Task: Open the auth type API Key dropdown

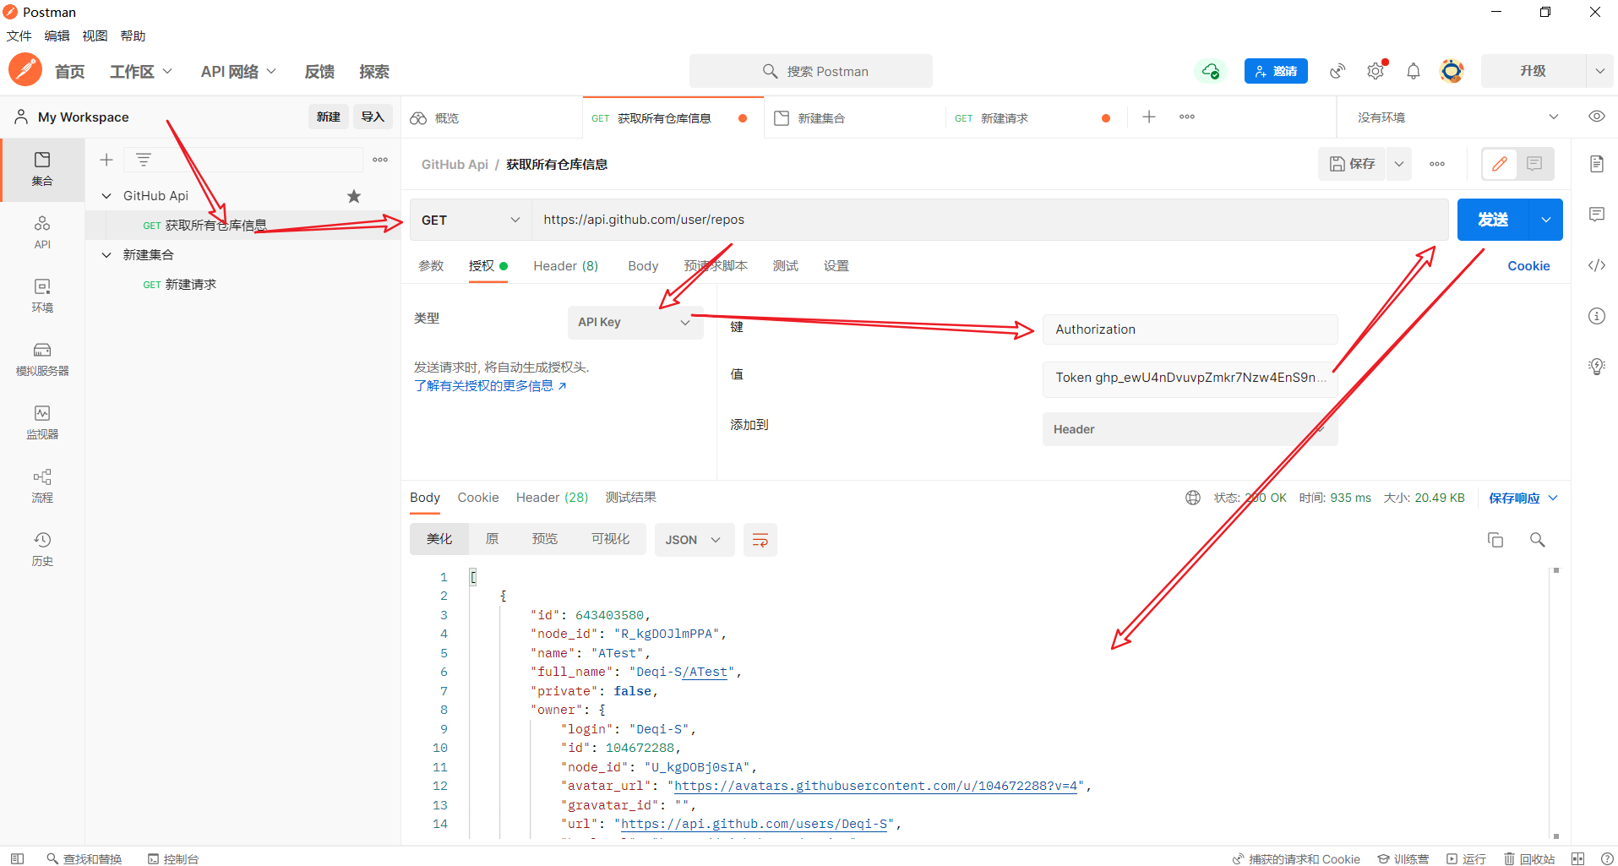Action: click(x=635, y=322)
